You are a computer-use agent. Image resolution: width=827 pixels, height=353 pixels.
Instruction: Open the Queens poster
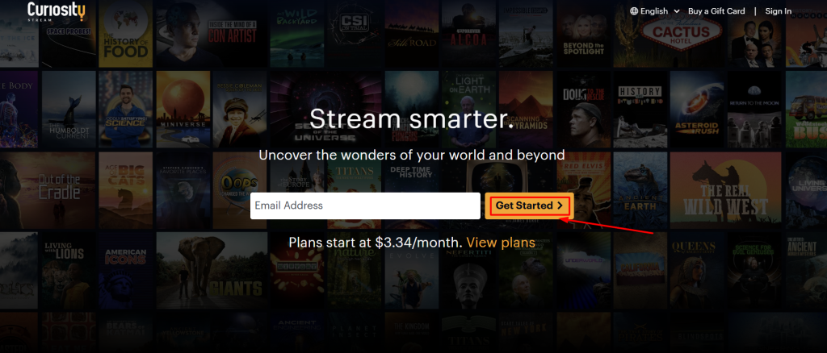(x=696, y=271)
